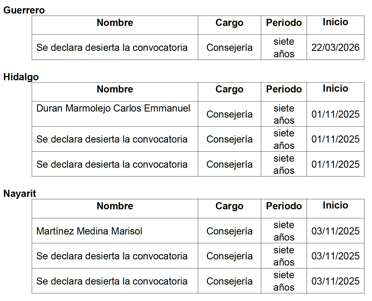Image resolution: width=372 pixels, height=301 pixels.
Task: Click the last 'Se declara desierta' row in Hidalgo
Action: click(x=112, y=164)
